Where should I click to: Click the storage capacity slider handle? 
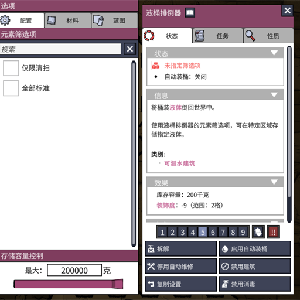[x=118, y=284]
